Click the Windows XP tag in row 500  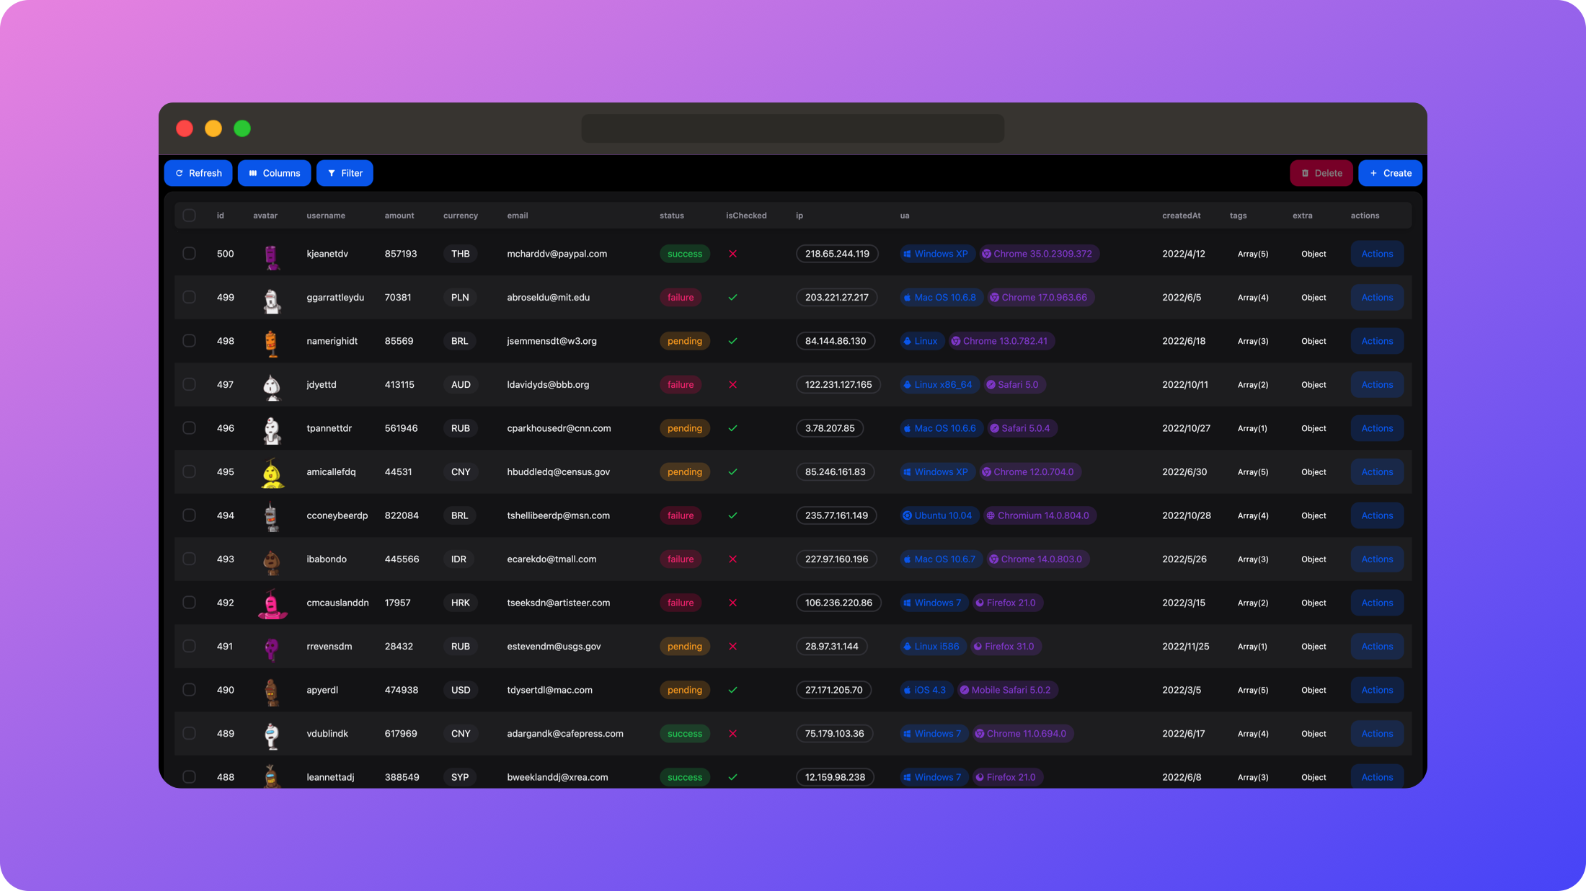click(x=938, y=254)
